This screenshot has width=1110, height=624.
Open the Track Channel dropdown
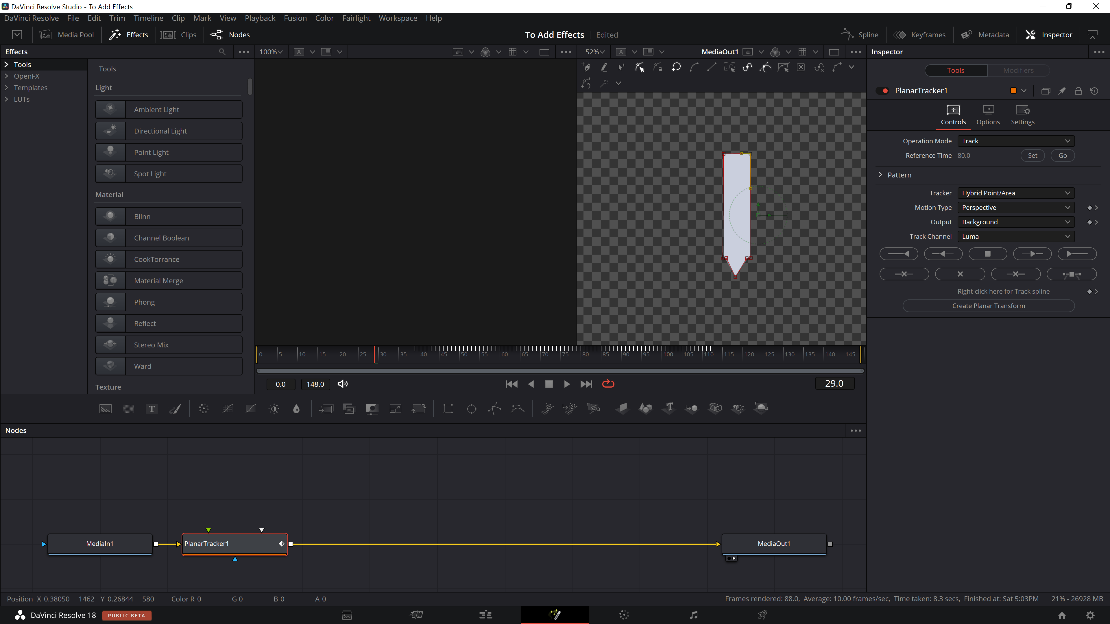(1016, 236)
